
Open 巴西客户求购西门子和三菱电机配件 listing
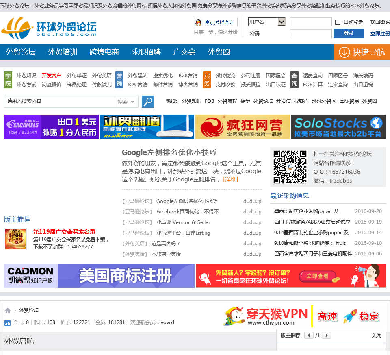313,253
